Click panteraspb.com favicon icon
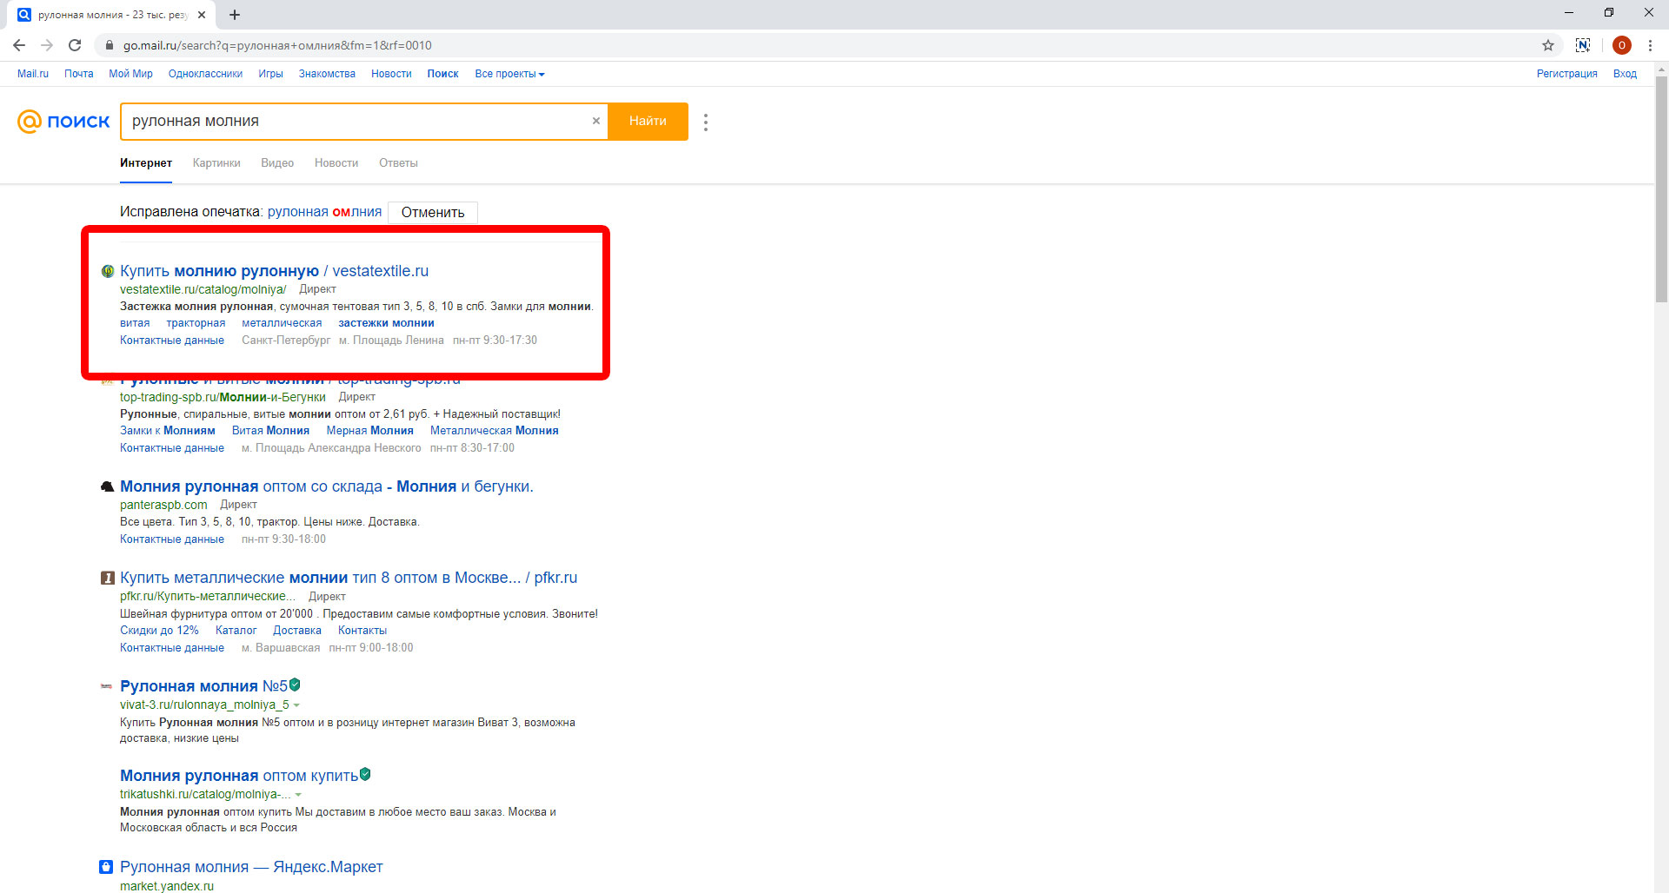 click(x=108, y=486)
